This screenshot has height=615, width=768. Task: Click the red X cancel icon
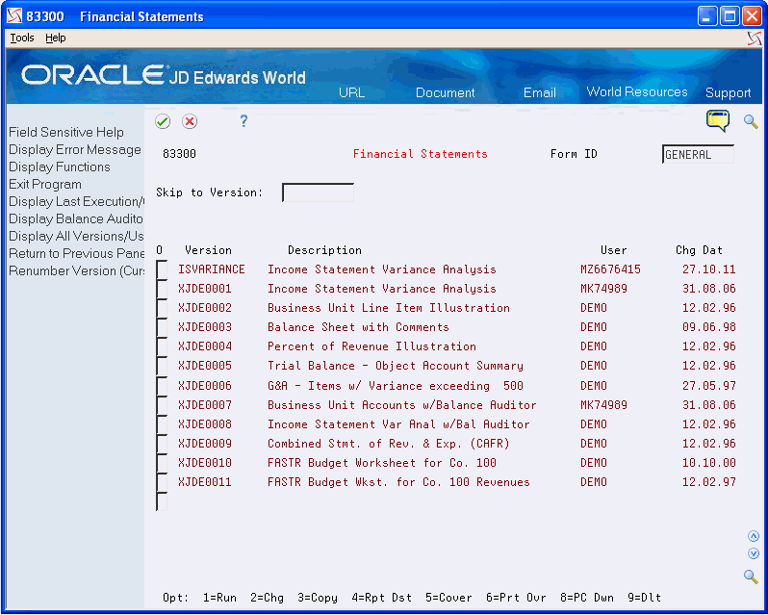(x=190, y=121)
